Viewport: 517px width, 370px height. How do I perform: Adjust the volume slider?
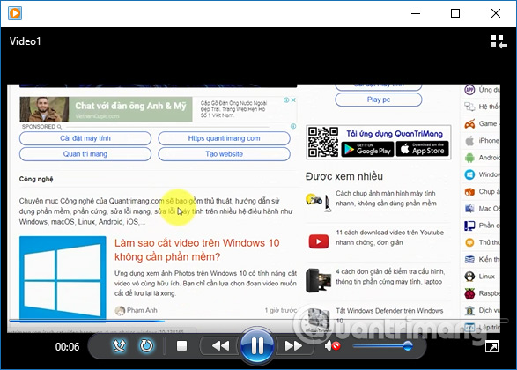coord(383,346)
